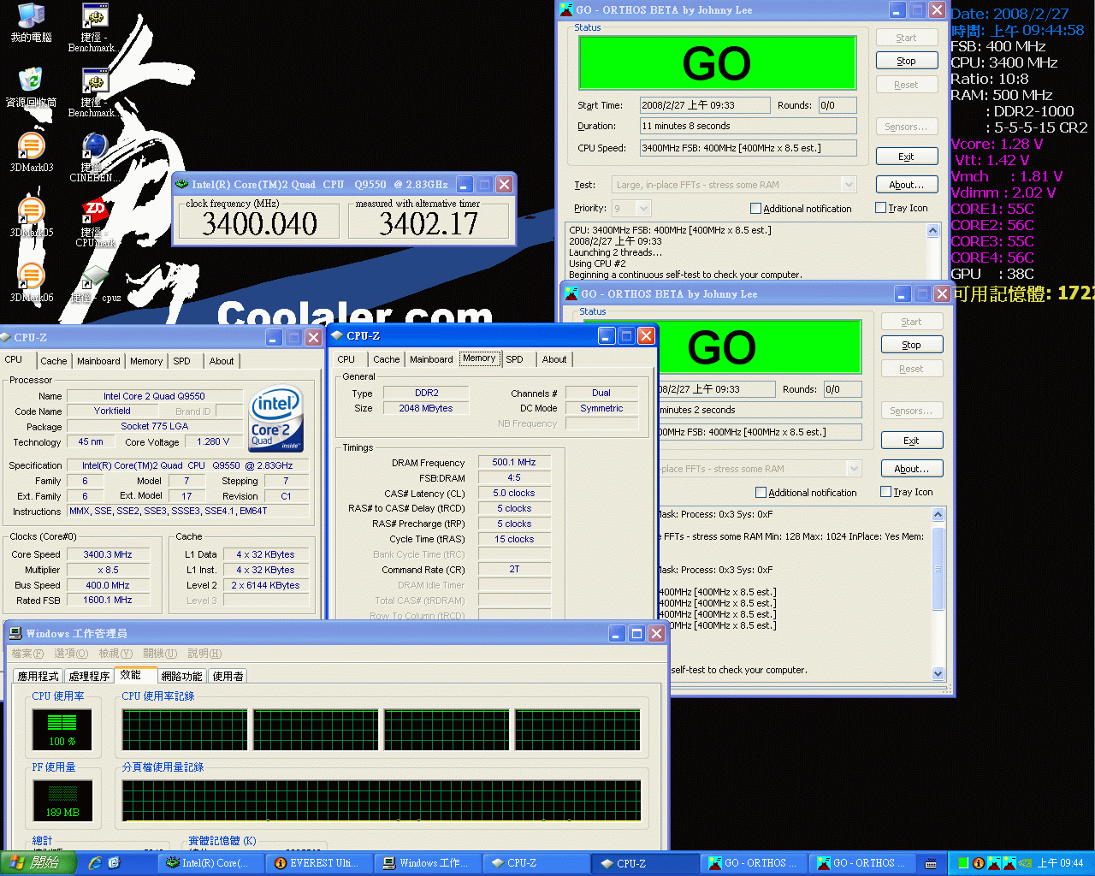Toggle Additional notification in upper ORTHOS window

(755, 209)
